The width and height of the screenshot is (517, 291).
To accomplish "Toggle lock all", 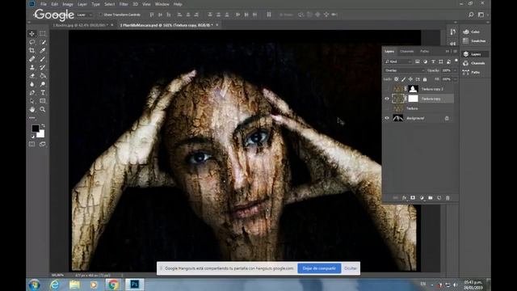I will tap(425, 79).
